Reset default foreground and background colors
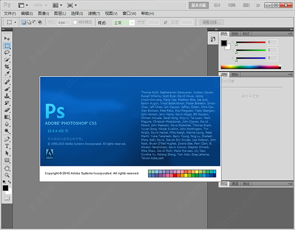This screenshot has width=295, height=230. coord(4,182)
